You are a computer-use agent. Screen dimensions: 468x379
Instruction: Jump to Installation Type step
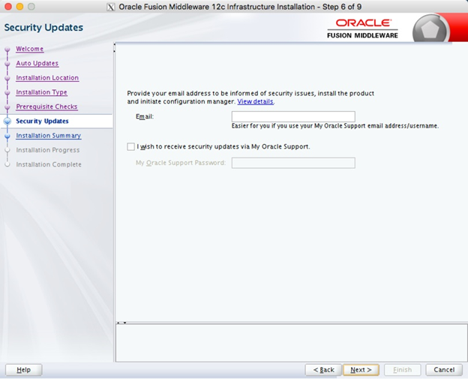click(x=41, y=92)
